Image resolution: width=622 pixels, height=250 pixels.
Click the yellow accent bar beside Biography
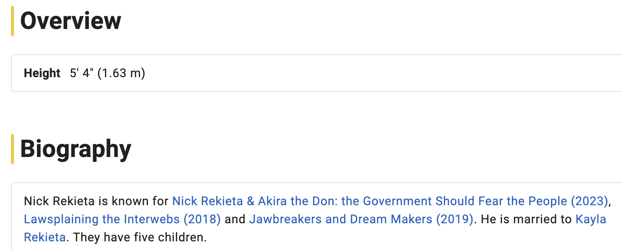click(x=12, y=149)
